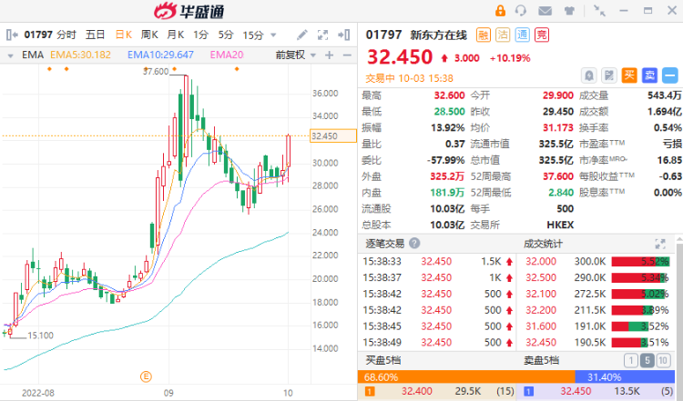The height and width of the screenshot is (401, 683).
Task: Click the 31.40% ask ratio bar
Action: [x=625, y=376]
